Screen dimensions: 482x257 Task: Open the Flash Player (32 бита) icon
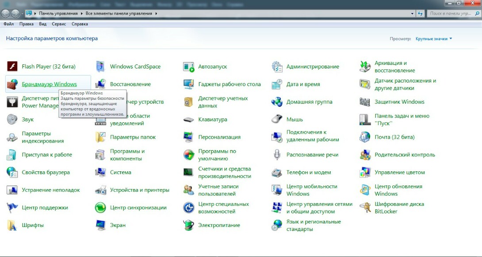click(12, 67)
